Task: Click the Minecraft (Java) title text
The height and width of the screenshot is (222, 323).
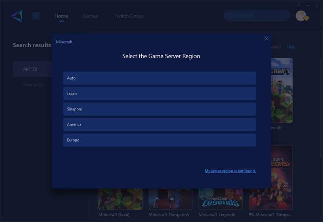Action: [x=114, y=215]
